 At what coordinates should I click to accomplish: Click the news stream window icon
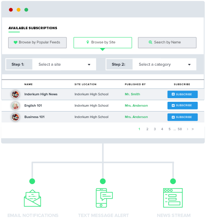click(x=173, y=198)
